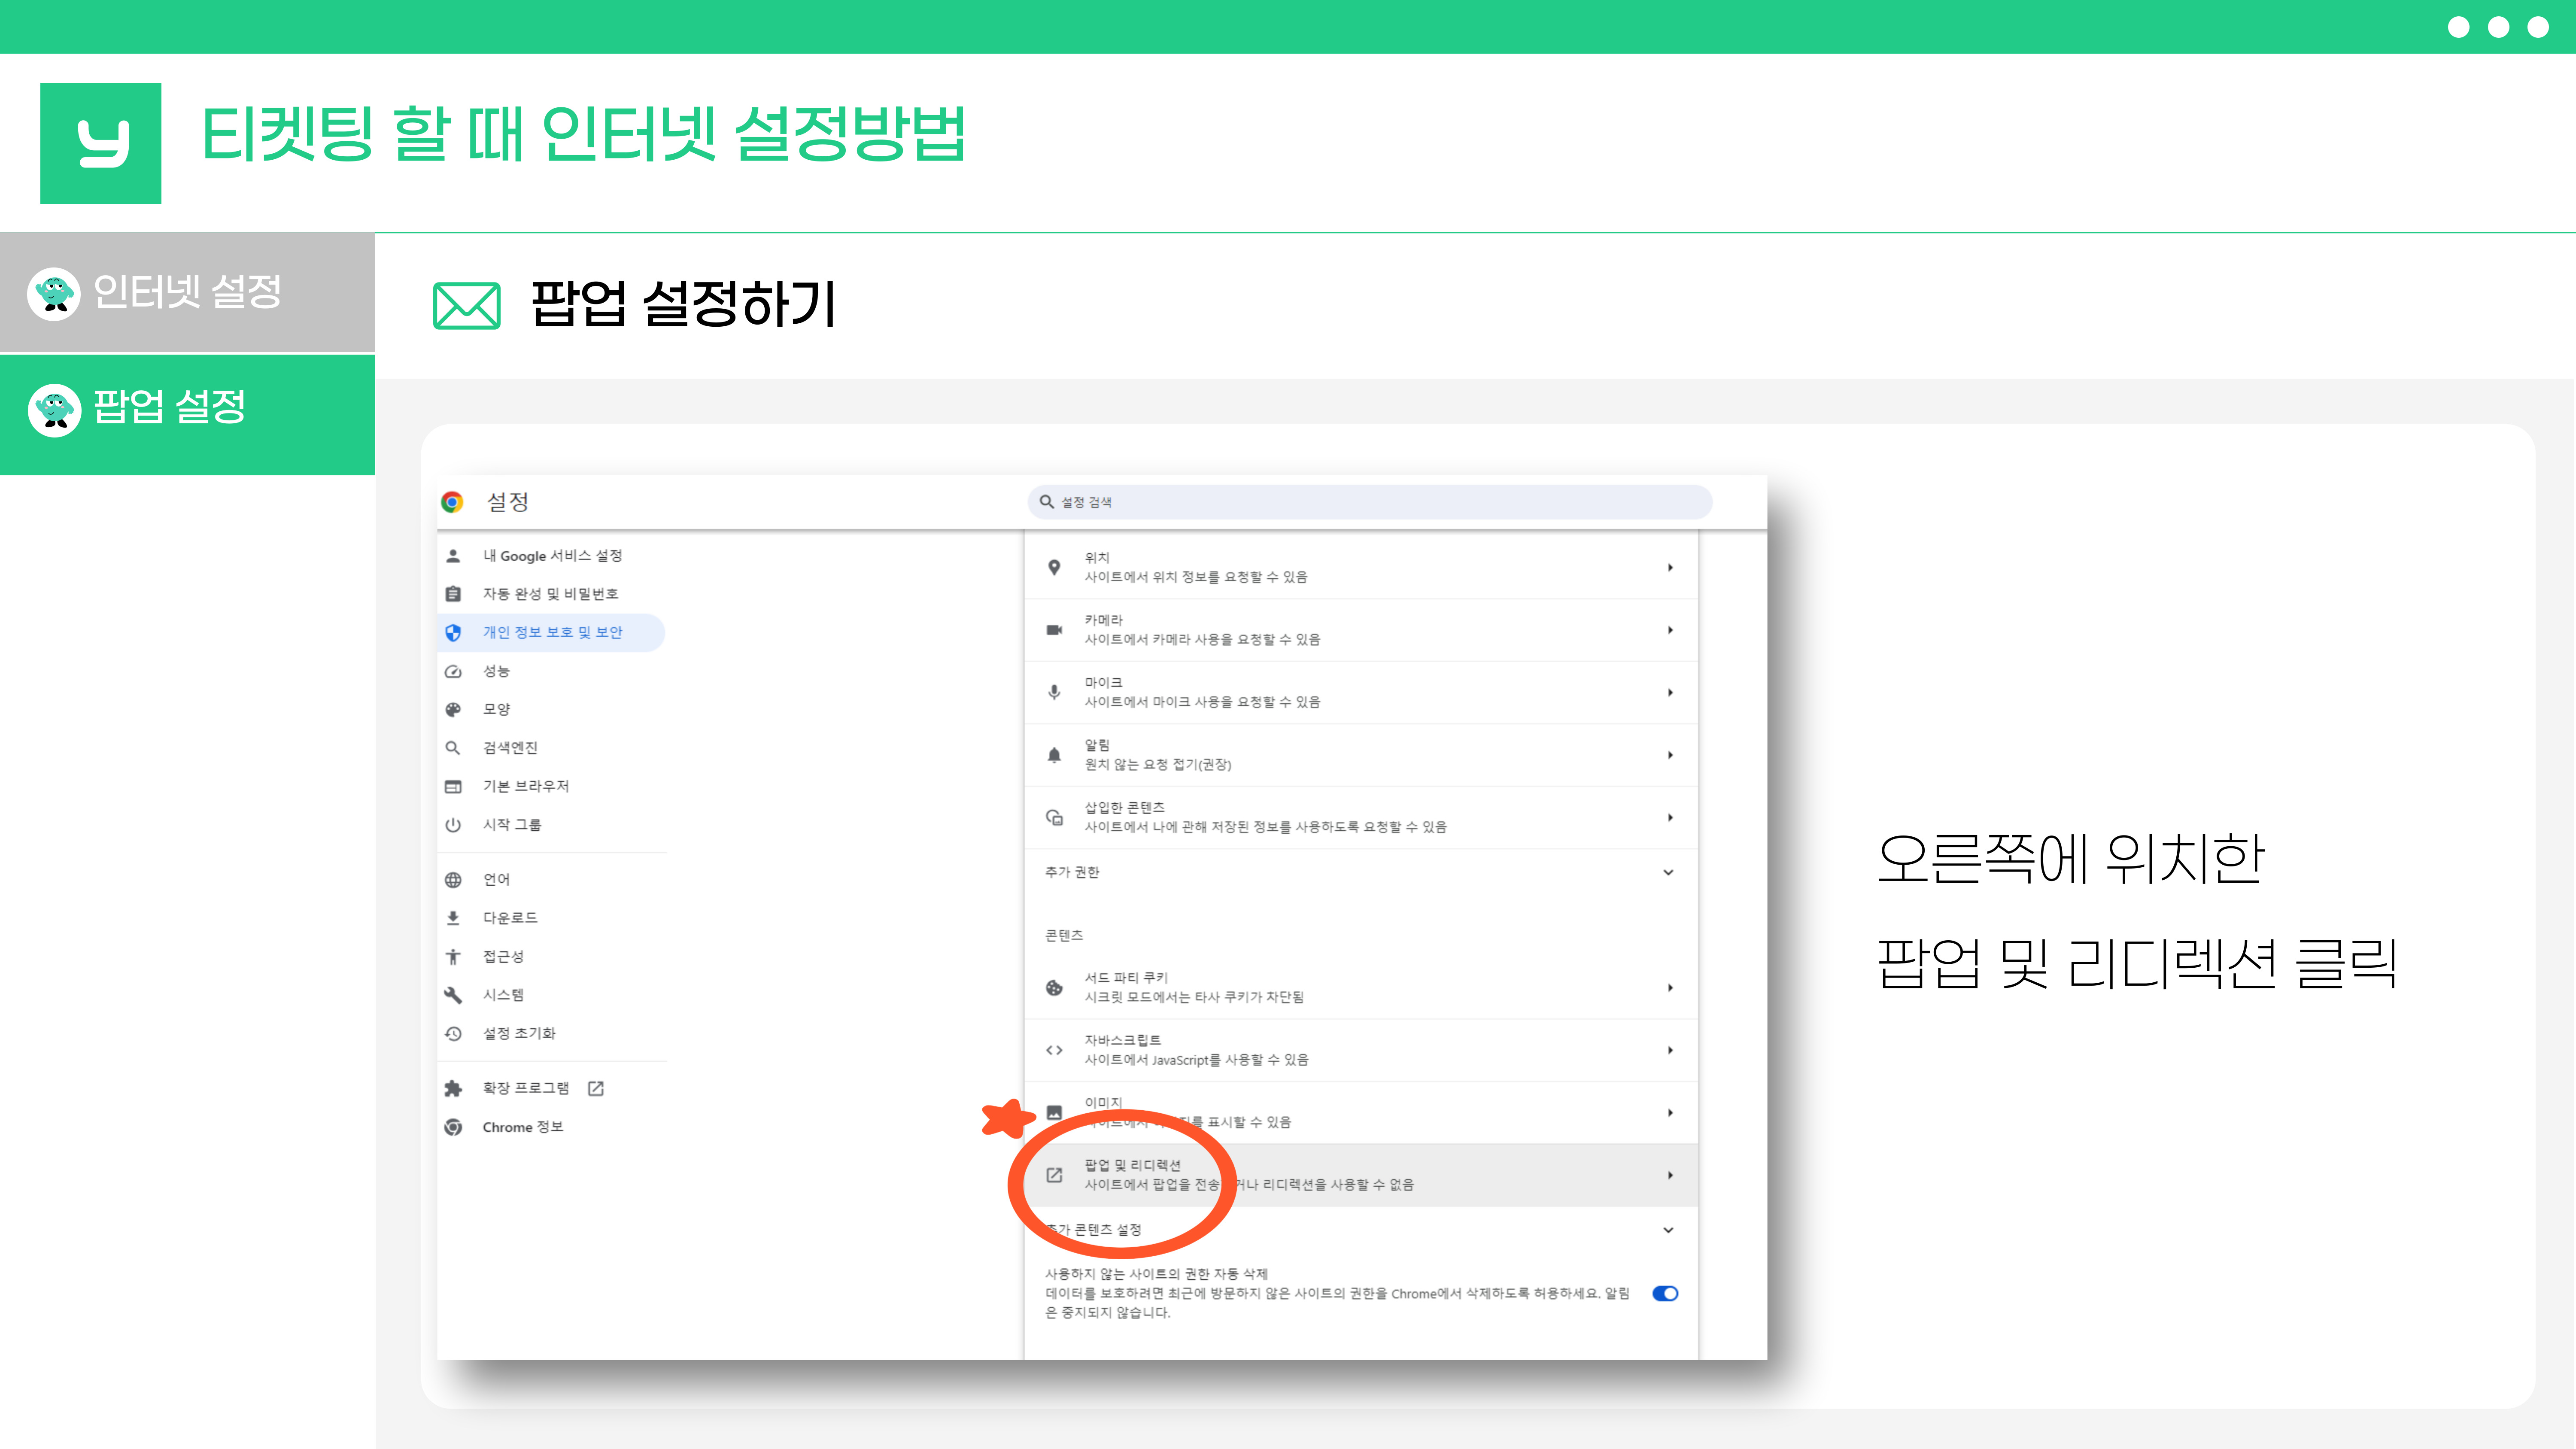The image size is (2576, 1449).
Task: Open the 기본 브라우저 settings
Action: [x=551, y=786]
